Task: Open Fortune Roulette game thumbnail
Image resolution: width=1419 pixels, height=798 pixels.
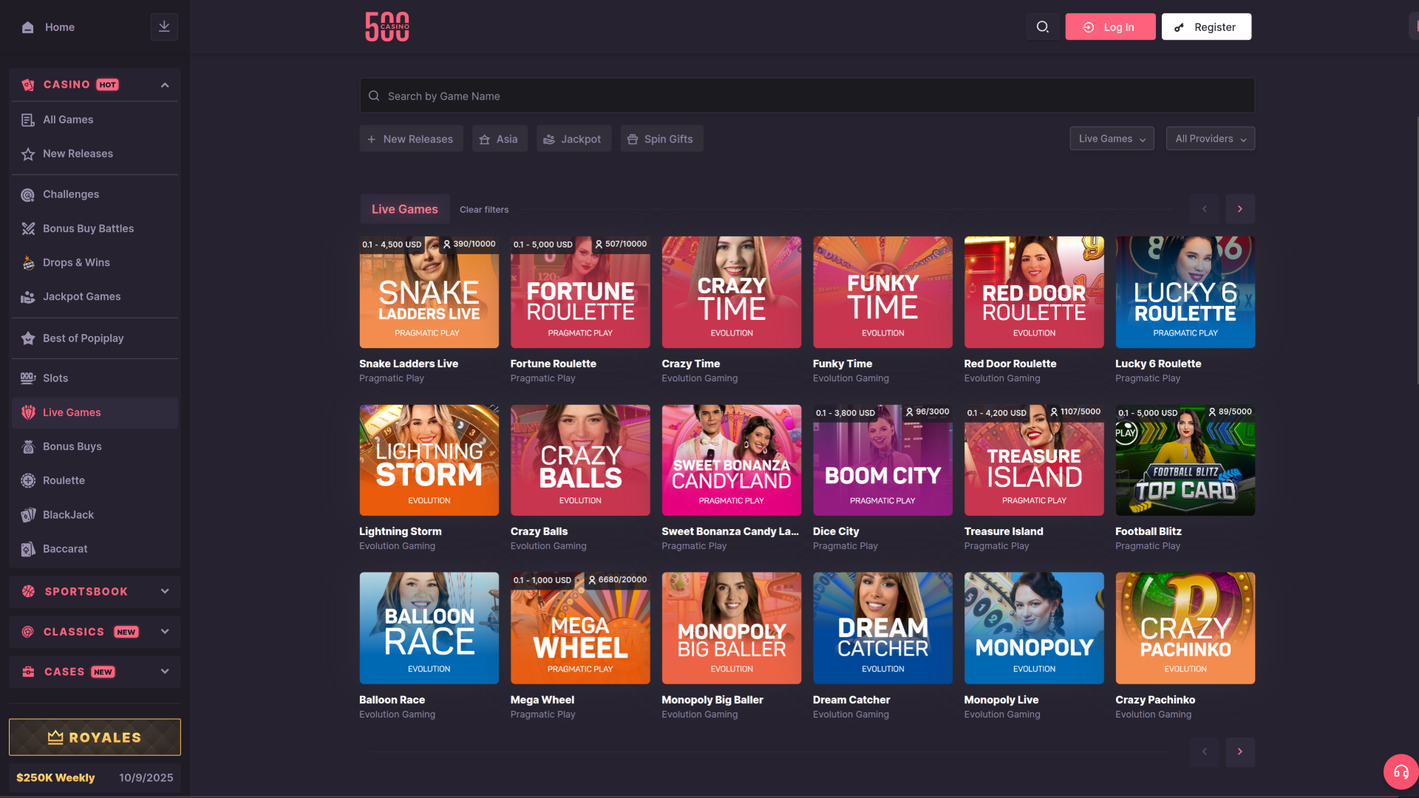Action: coord(580,292)
